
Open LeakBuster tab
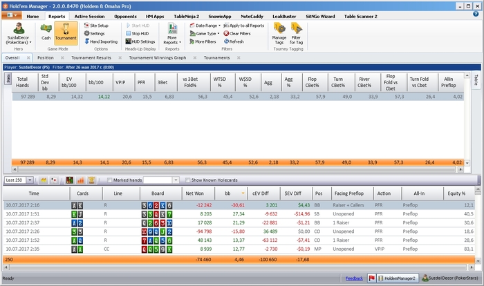284,17
